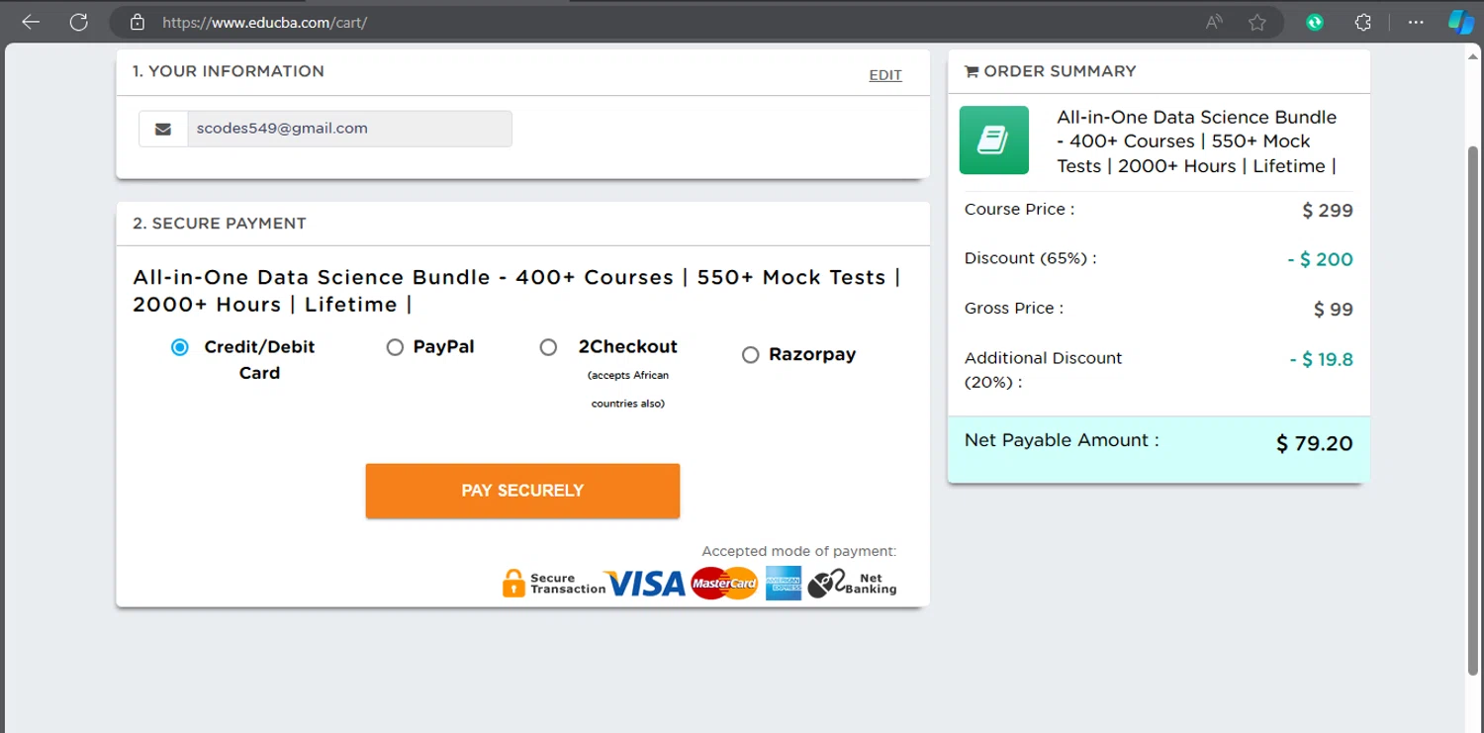Click the green course book icon

click(994, 140)
